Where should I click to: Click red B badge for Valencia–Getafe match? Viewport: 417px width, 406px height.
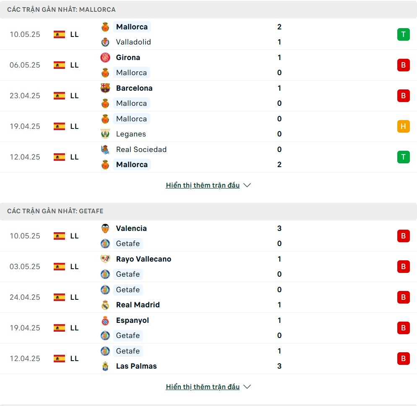tap(404, 236)
